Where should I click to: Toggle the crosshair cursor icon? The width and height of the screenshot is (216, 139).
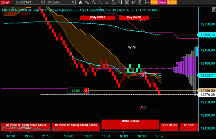point(107,2)
